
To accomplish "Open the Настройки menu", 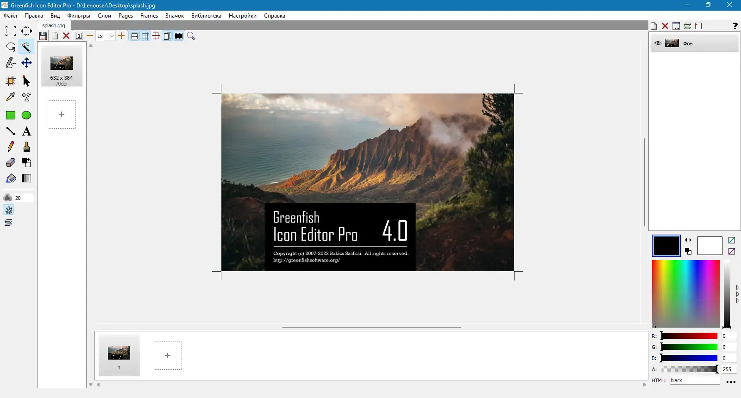I will coord(243,16).
